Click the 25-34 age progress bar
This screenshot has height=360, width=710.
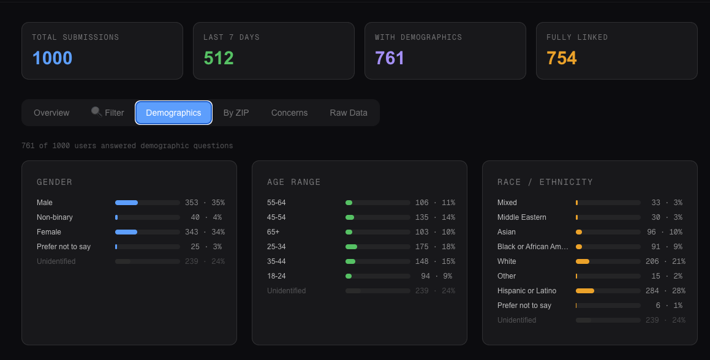pos(377,247)
